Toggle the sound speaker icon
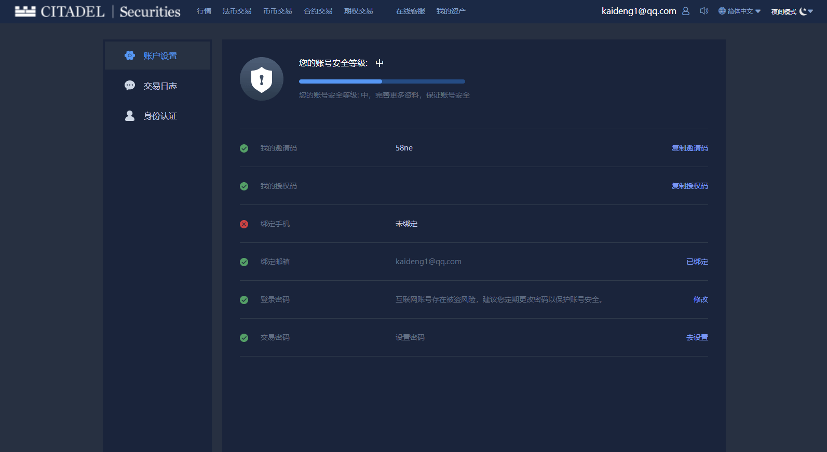This screenshot has width=827, height=452. pos(704,11)
